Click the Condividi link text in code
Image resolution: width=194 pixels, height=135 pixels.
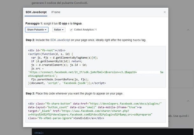click(x=81, y=118)
